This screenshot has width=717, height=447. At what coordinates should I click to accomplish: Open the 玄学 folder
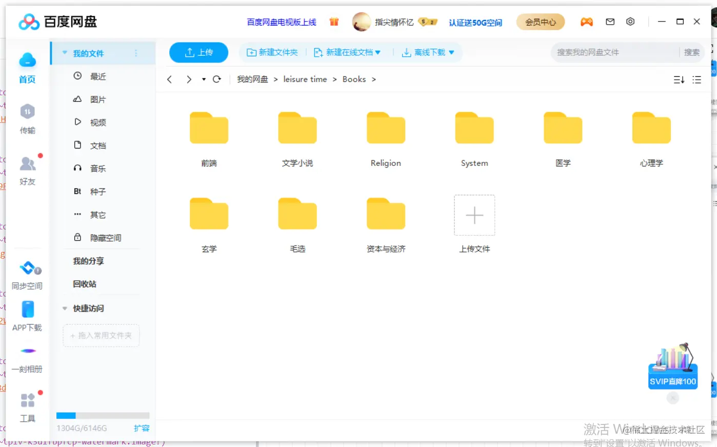(x=209, y=225)
